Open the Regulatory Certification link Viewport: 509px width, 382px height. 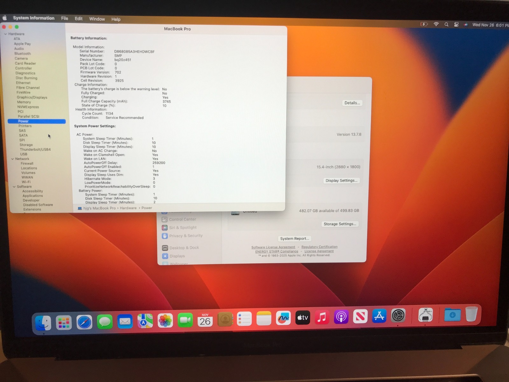[319, 247]
